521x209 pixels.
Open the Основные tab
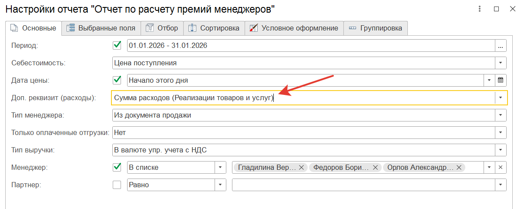[34, 28]
